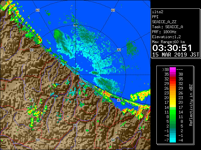Click the '60' range label north-northwest of radar

click(x=38, y=10)
